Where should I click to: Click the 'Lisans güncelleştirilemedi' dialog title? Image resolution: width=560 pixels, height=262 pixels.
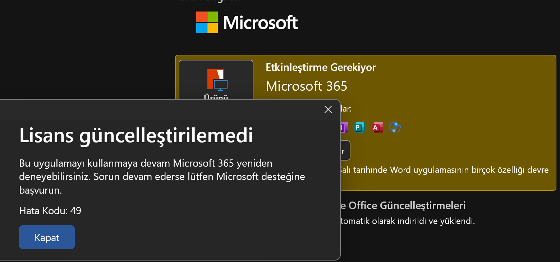coord(136,136)
